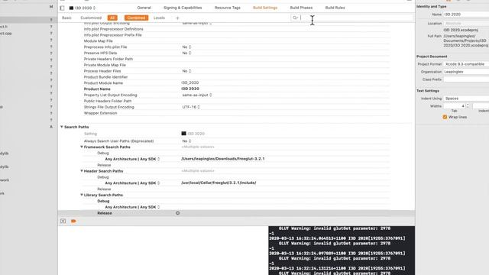Switch to Resource Tags tab
Screen dimensions: 489x275
tap(228, 8)
